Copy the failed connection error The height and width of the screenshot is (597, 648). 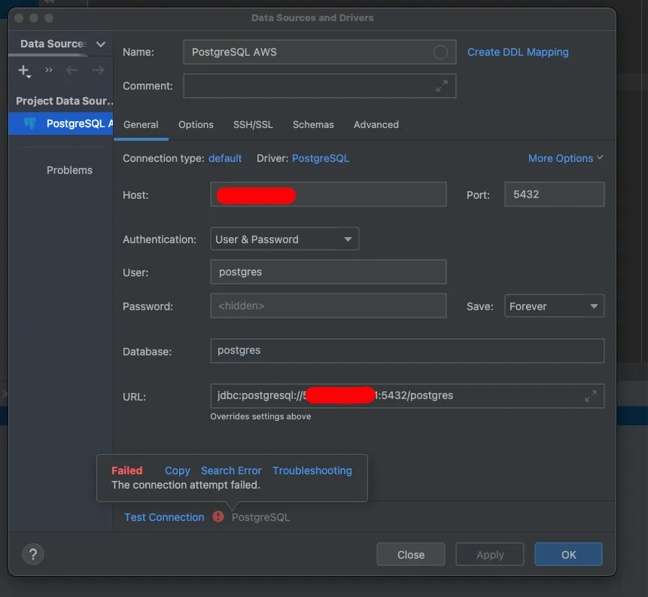tap(178, 471)
